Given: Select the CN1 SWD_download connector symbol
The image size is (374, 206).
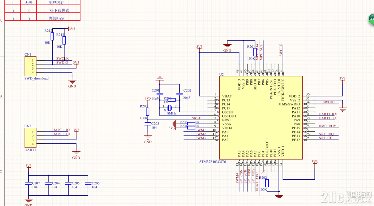Looking at the screenshot, I should (x=30, y=66).
